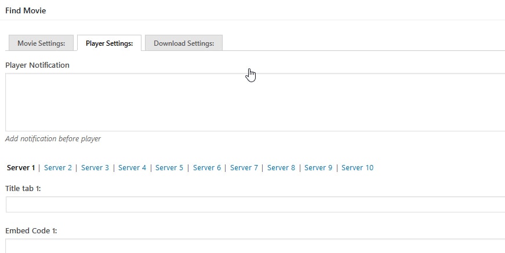The height and width of the screenshot is (253, 505).
Task: Click the Title tab 1 label
Action: [x=23, y=188]
